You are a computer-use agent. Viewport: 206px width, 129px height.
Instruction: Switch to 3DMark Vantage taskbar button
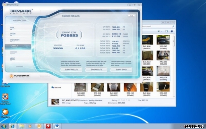tap(39, 126)
